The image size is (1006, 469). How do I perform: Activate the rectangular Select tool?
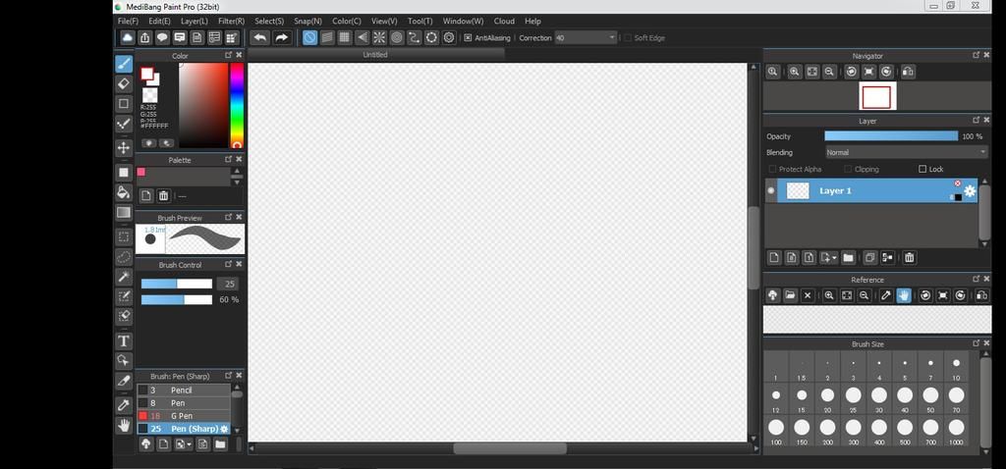click(x=124, y=237)
